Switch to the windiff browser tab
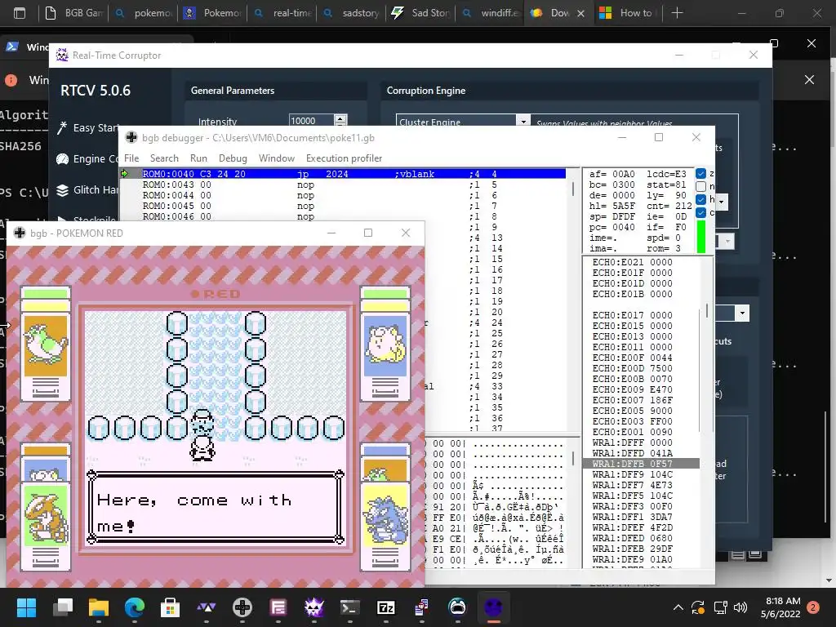Screen dimensions: 836x627 coord(491,13)
